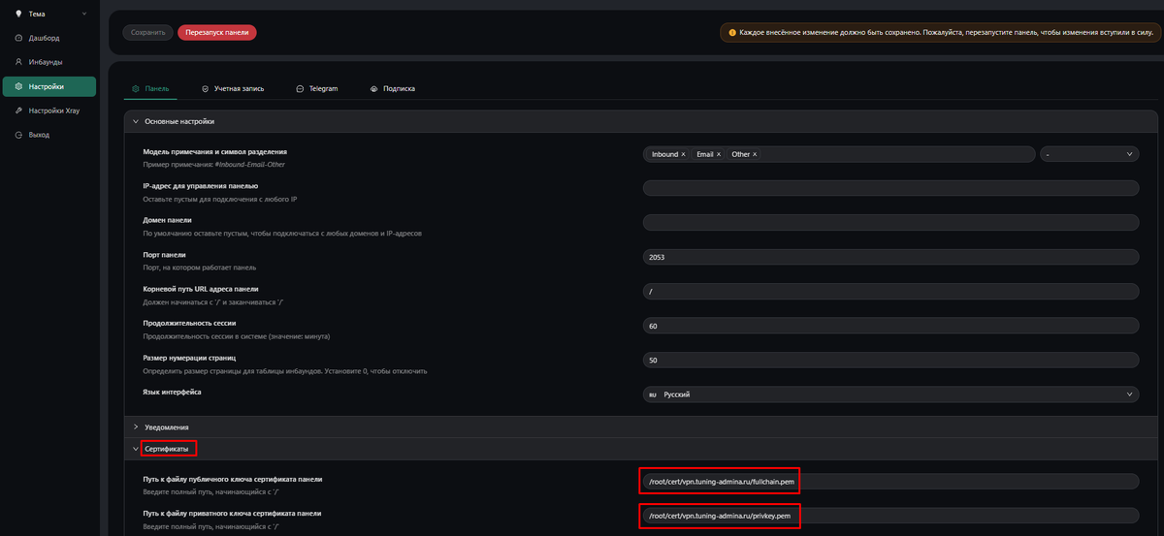Open the interface language dropdown

[x=889, y=394]
